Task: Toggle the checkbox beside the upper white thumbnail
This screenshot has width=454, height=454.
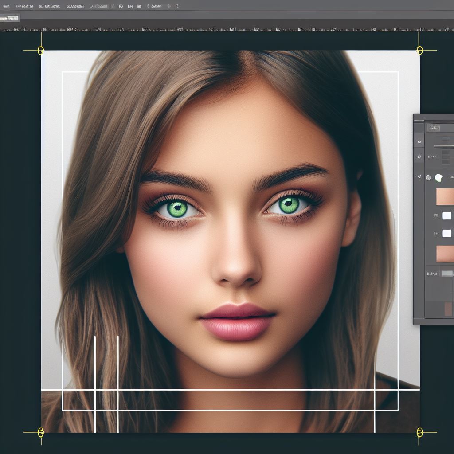Action: [x=436, y=216]
